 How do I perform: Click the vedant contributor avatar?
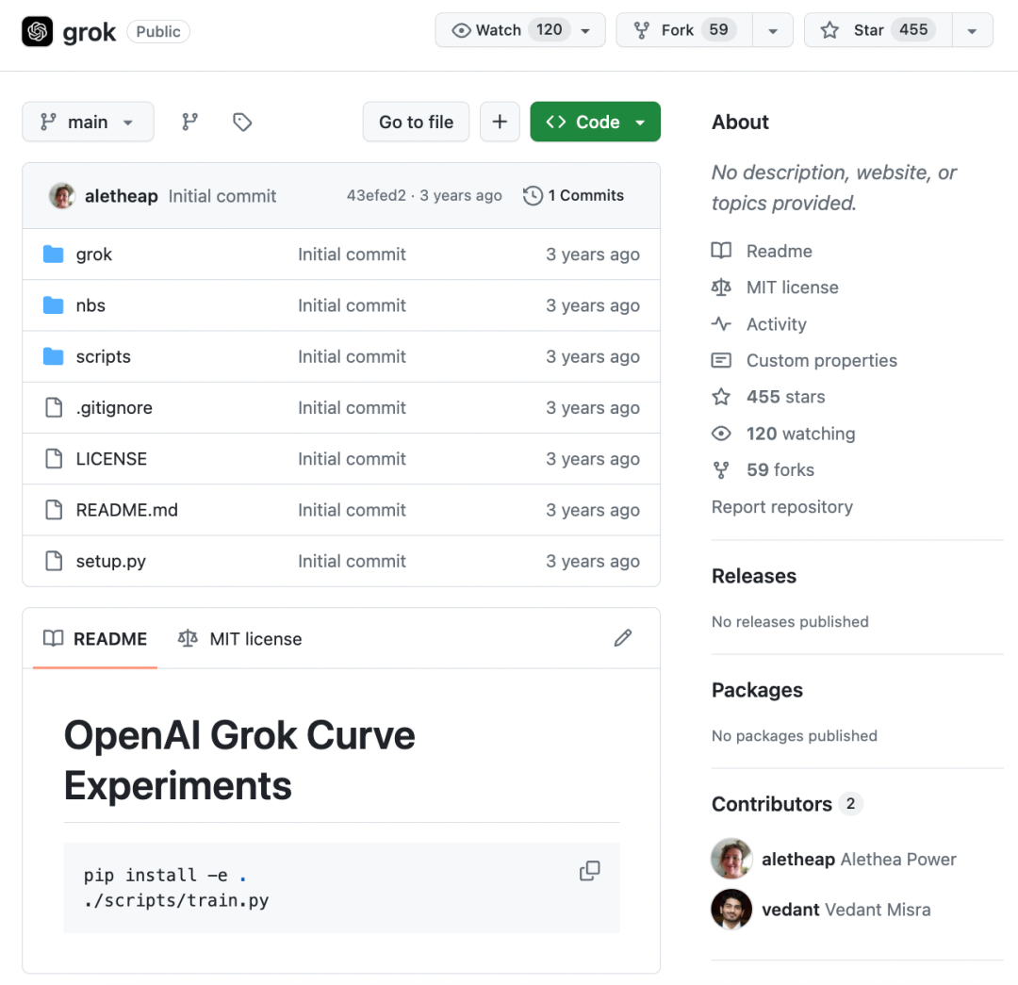coord(731,909)
